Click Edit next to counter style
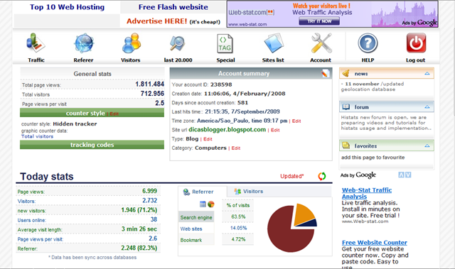This screenshot has width=455, height=269. 114,114
